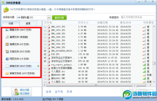Image resolution: width=157 pixels, height=101 pixels.
Task: Click the deleted file icon of IMG_1473.JPG
Action: (x=49, y=27)
